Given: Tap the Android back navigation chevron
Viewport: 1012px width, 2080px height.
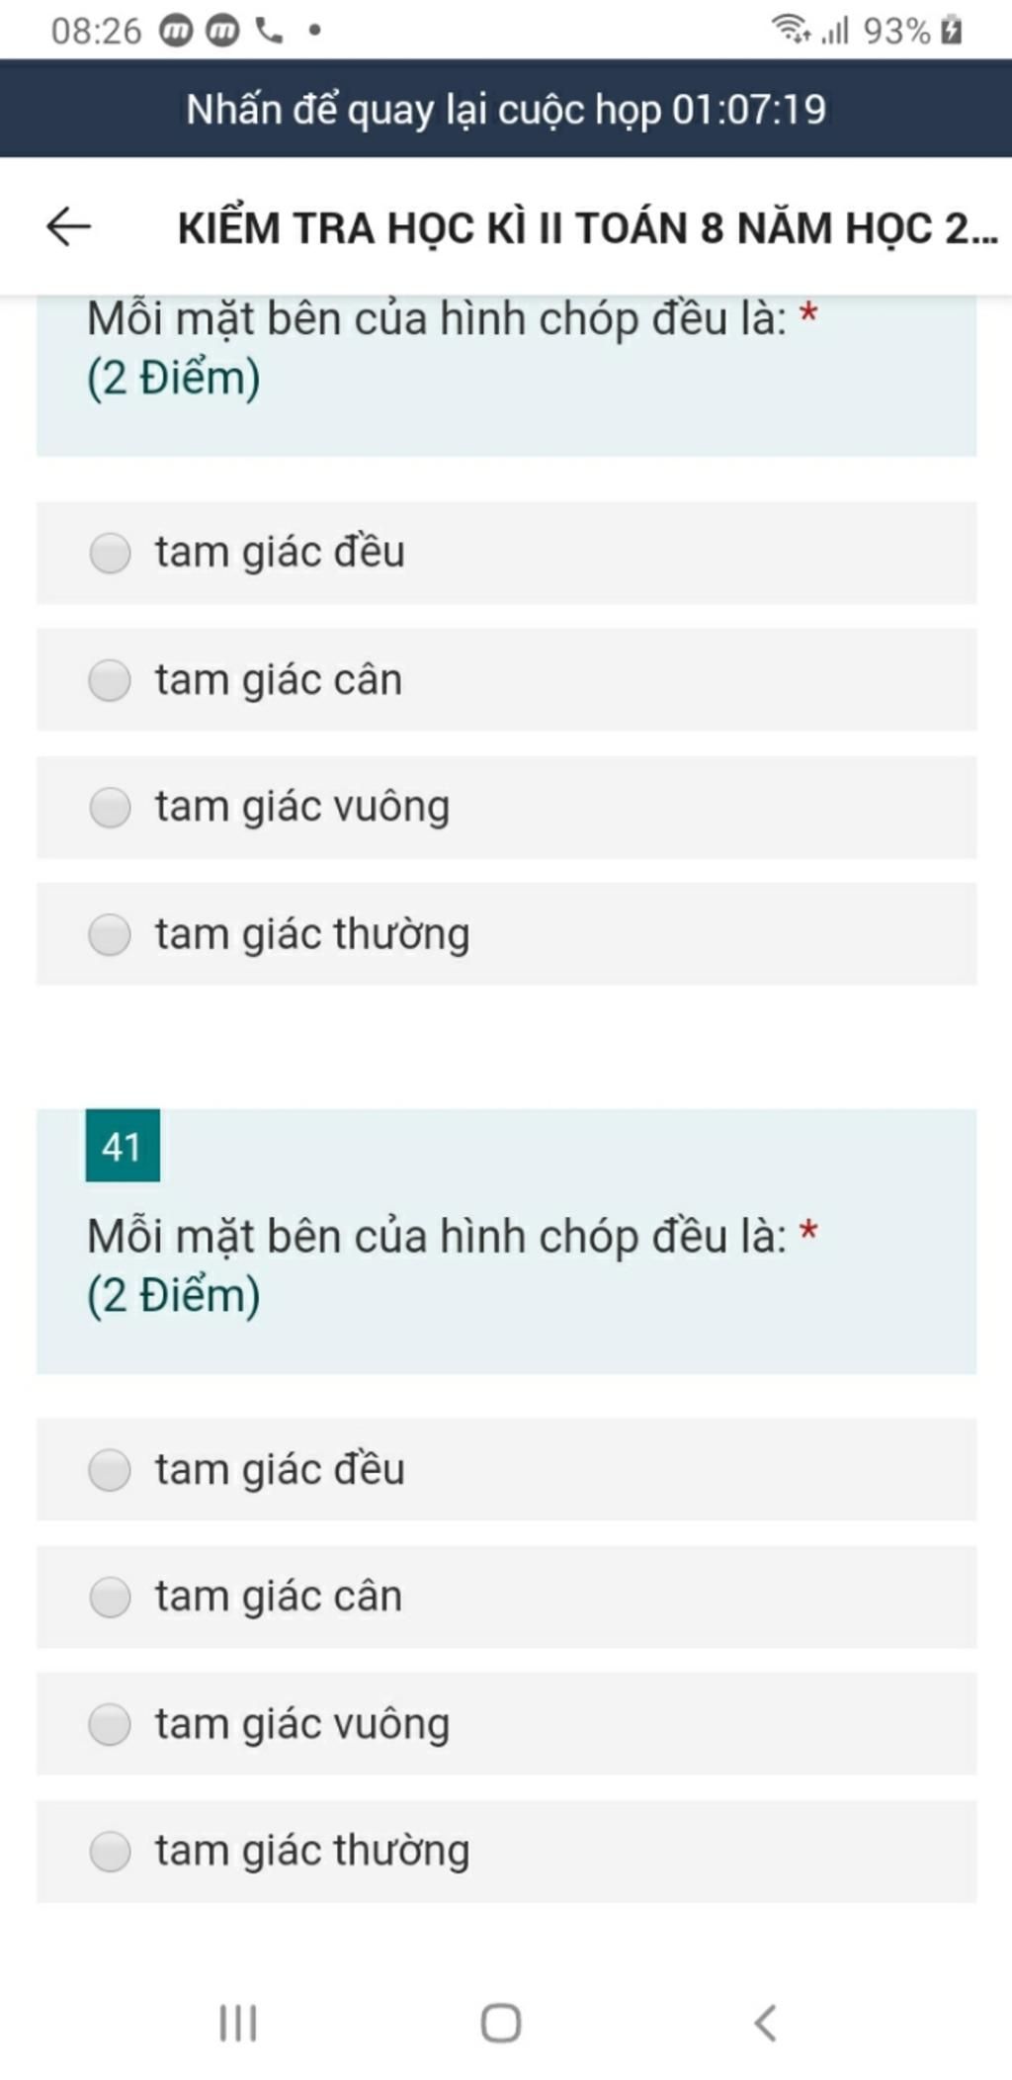Looking at the screenshot, I should [x=766, y=2023].
